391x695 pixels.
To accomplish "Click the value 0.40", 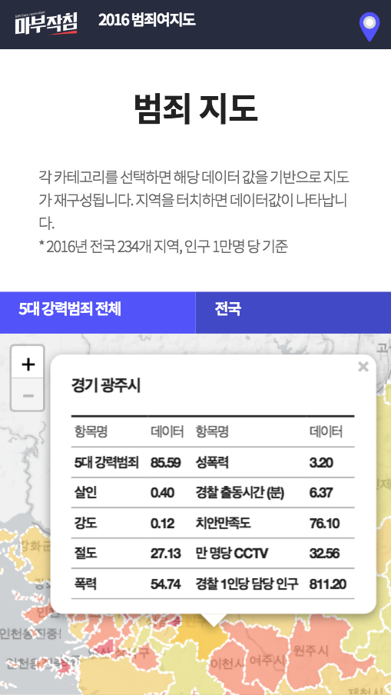I will (x=162, y=493).
